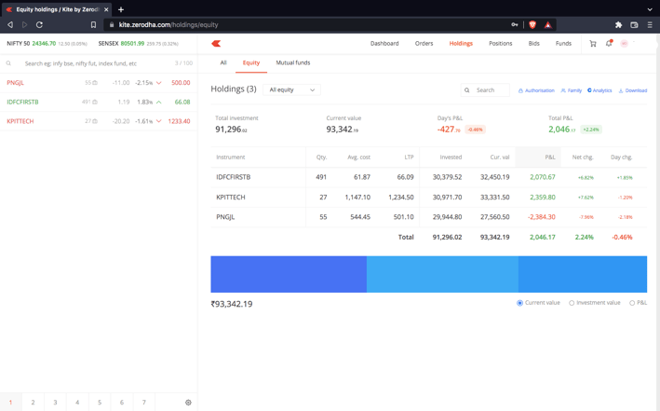Click the Brave rewards triangle icon
The width and height of the screenshot is (660, 411).
(547, 25)
